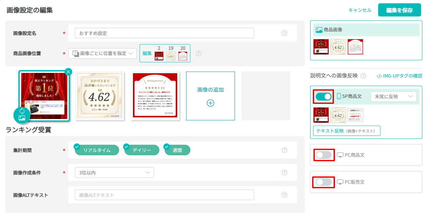Expand the 3位以内 condition dropdown
The image size is (425, 213).
[x=114, y=172]
